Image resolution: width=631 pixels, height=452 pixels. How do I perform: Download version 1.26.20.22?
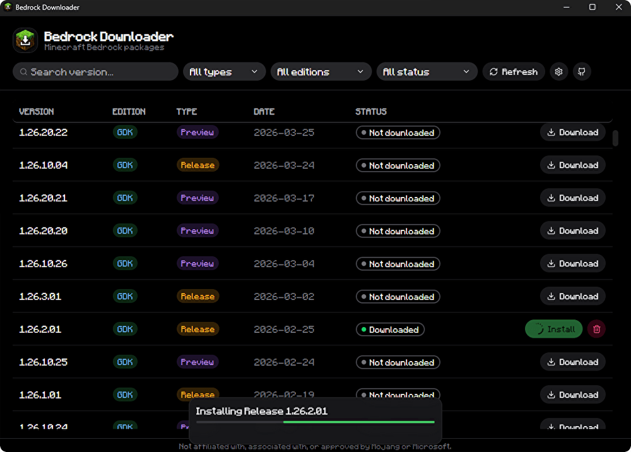(x=573, y=133)
